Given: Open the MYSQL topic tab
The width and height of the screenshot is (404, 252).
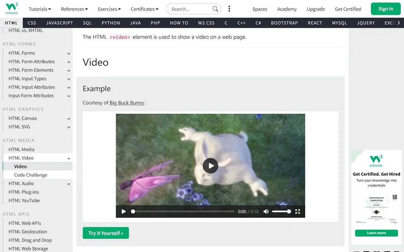Looking at the screenshot, I should point(340,23).
